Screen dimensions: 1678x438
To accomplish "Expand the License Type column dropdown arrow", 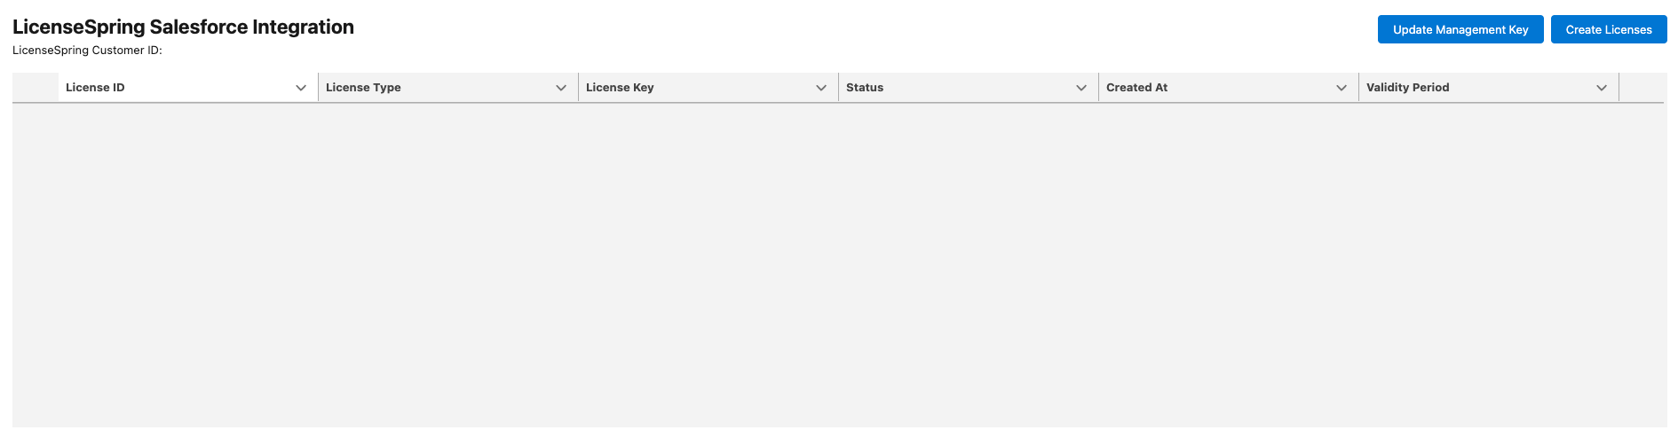I will tap(561, 88).
